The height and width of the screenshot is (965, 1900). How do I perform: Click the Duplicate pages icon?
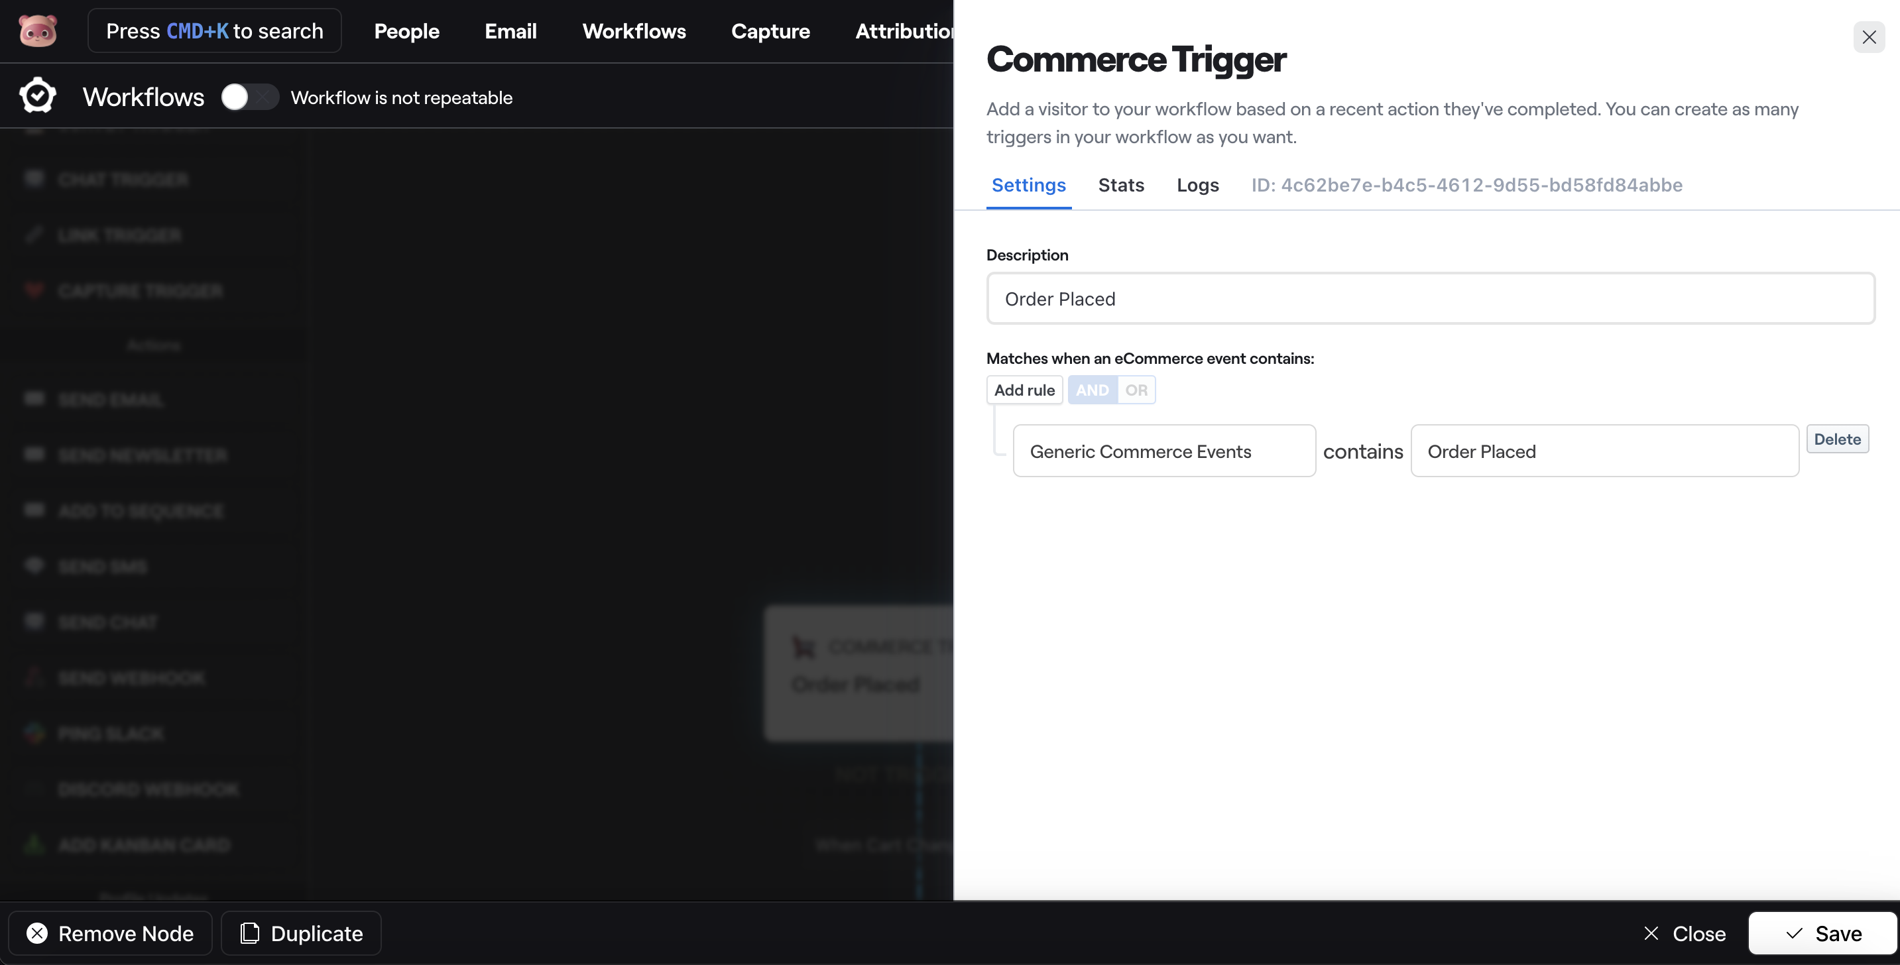(x=250, y=933)
